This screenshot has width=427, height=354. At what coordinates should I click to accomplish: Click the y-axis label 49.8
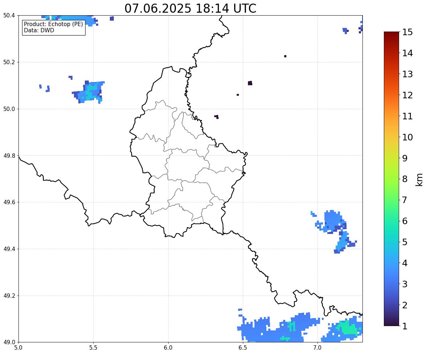coord(9,156)
